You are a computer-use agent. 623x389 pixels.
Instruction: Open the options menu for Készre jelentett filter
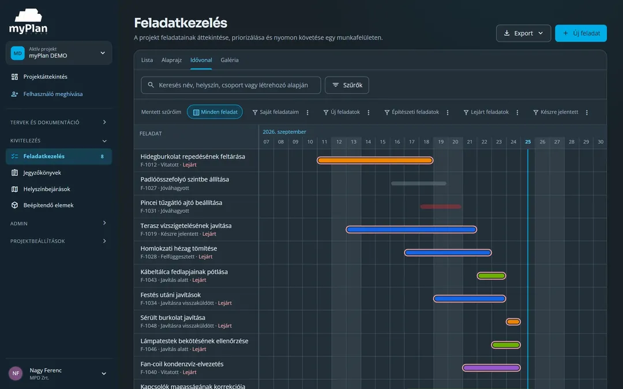587,112
